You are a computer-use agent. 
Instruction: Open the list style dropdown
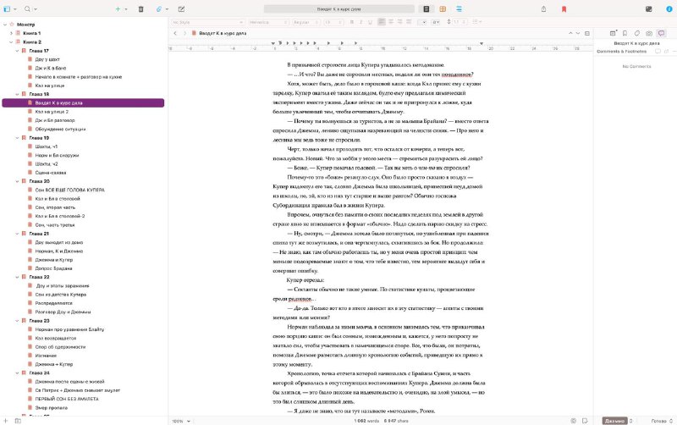[477, 22]
